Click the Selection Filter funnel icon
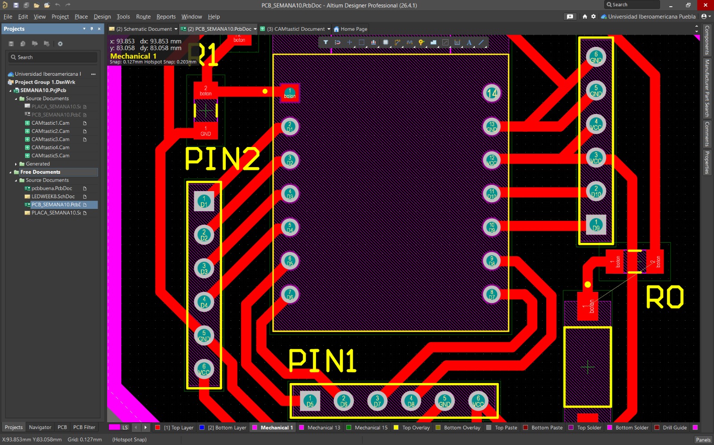 tap(326, 42)
